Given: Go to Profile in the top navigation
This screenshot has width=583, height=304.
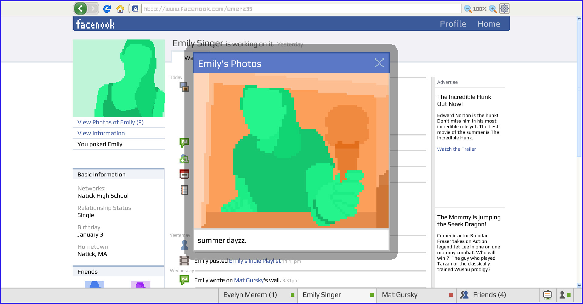Looking at the screenshot, I should [453, 24].
